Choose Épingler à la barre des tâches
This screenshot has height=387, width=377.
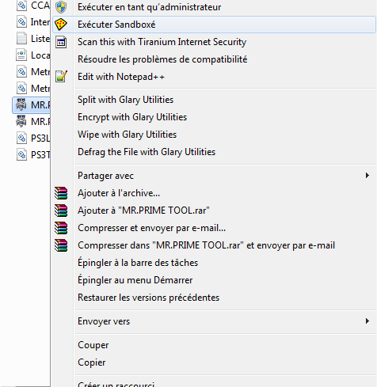coord(138,263)
